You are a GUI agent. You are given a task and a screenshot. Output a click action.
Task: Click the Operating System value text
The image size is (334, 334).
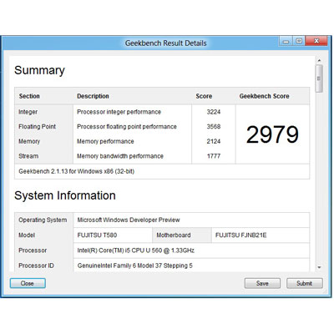click(x=129, y=220)
